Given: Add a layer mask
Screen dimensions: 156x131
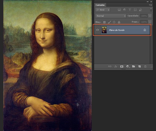Looking at the screenshot, I should point(122,66).
